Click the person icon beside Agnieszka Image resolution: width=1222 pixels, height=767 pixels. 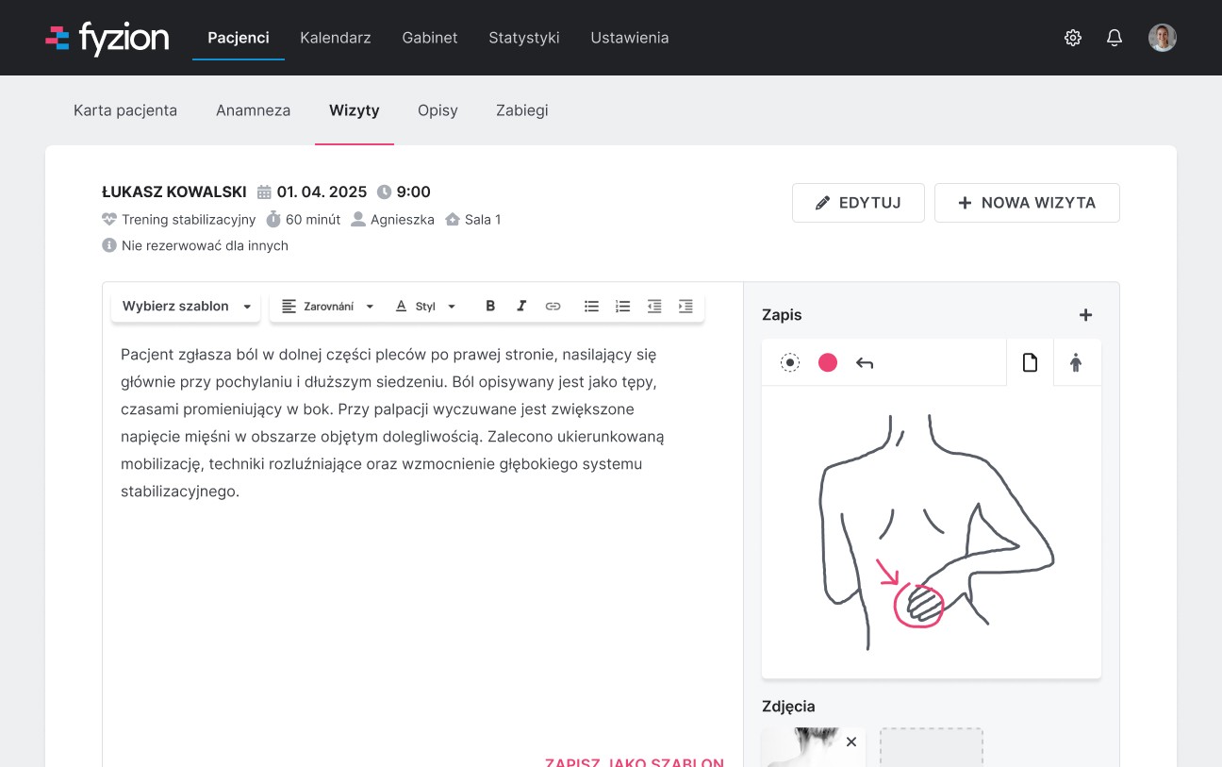click(358, 220)
